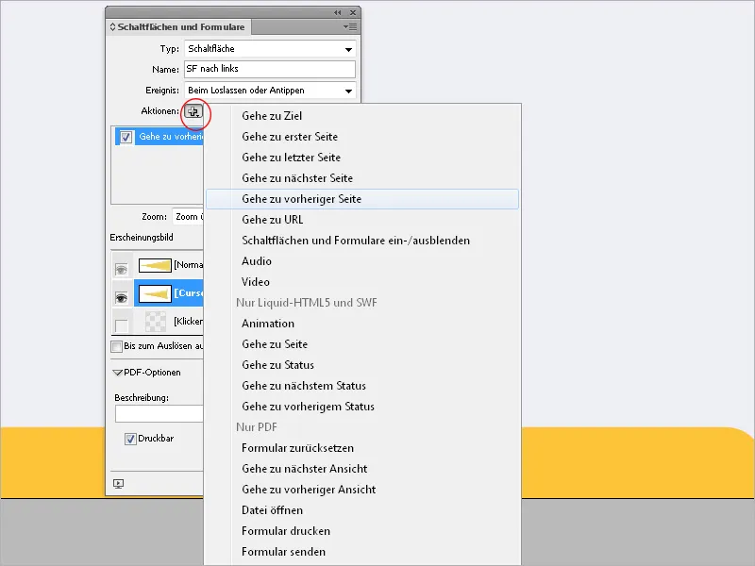Toggle eye visibility of Normal state
This screenshot has width=755, height=566.
pos(122,269)
